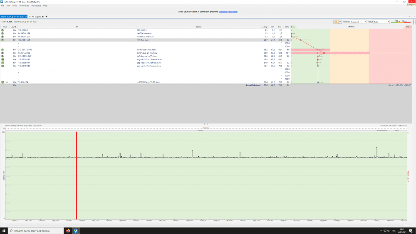Viewport: 416px width, 234px height.
Task: Close the All Targets tab
Action: click(43, 17)
